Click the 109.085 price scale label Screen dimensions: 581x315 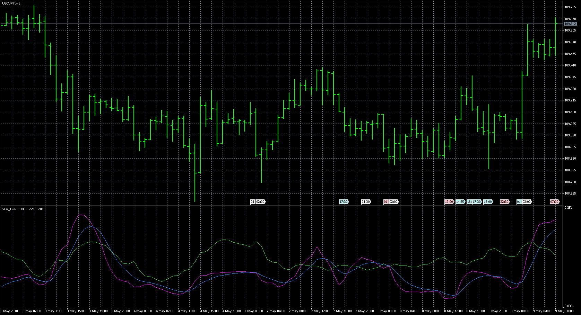pyautogui.click(x=570, y=124)
